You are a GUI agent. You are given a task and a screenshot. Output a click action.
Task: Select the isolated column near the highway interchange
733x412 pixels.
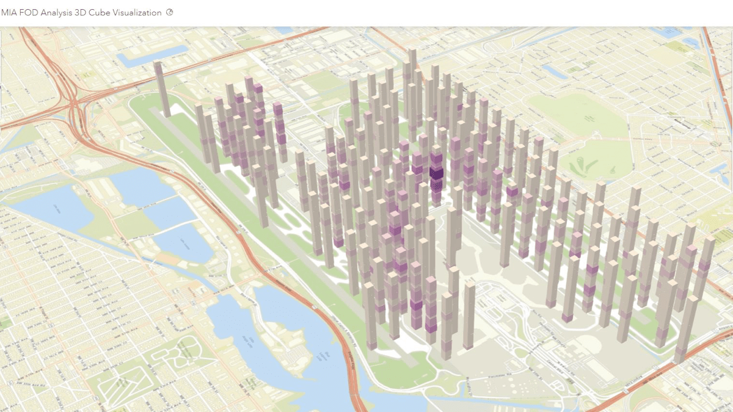pyautogui.click(x=162, y=89)
